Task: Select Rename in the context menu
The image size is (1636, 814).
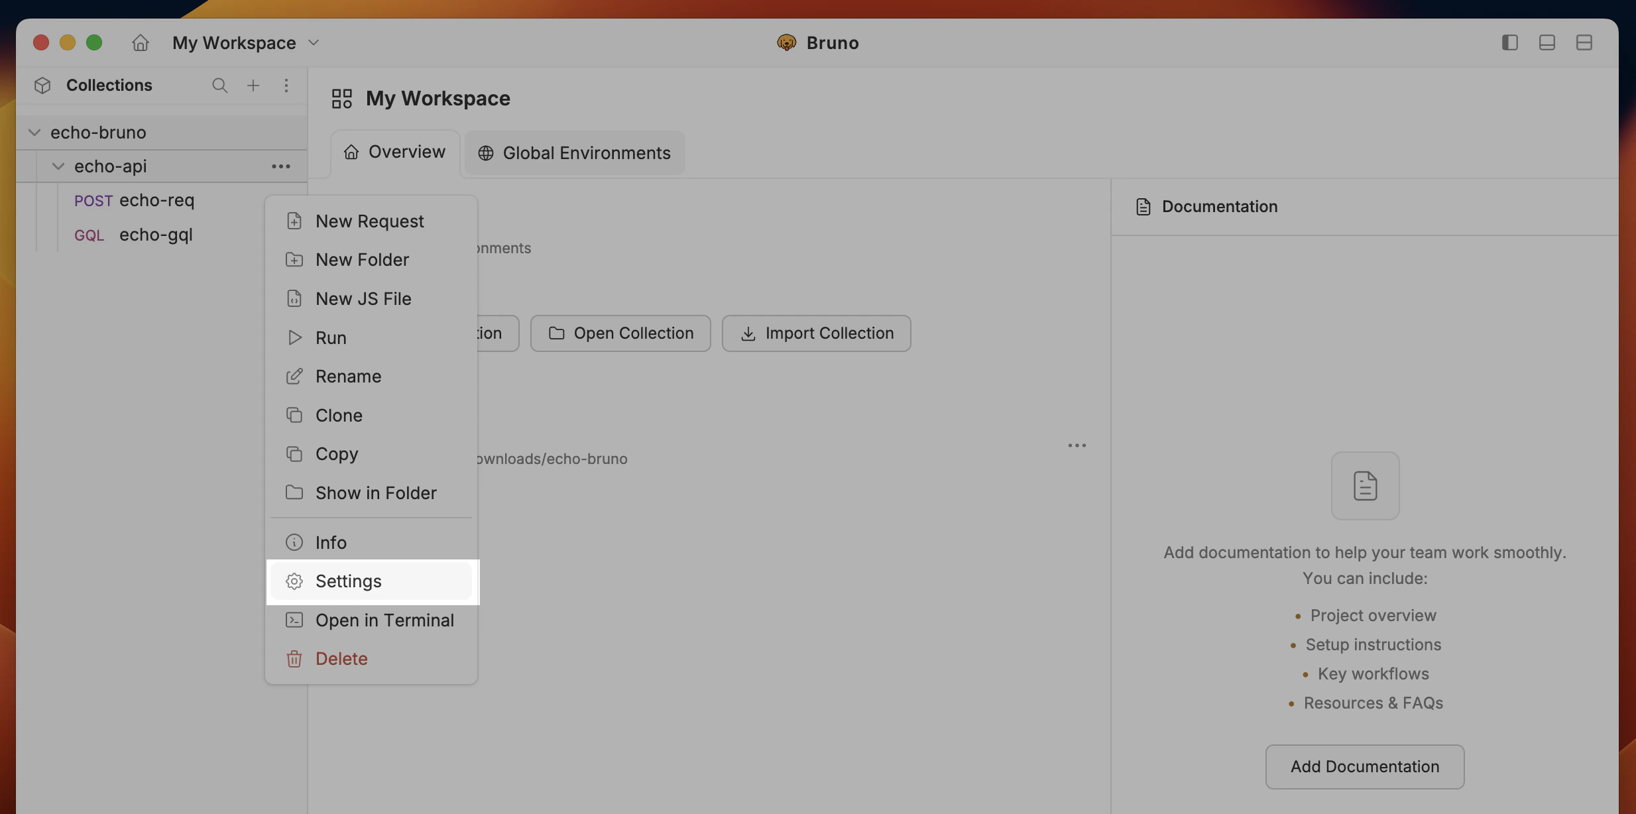Action: tap(371, 377)
